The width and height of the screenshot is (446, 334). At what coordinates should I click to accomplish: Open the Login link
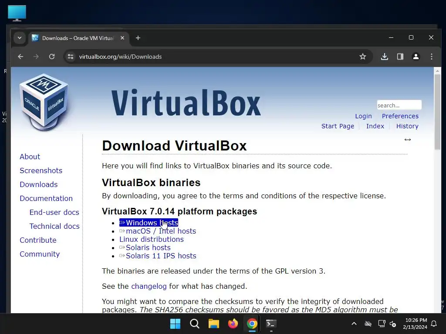363,116
